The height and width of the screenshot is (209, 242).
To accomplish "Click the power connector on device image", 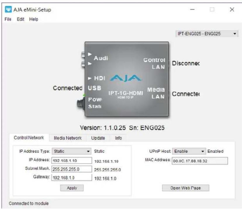I will (x=81, y=104).
